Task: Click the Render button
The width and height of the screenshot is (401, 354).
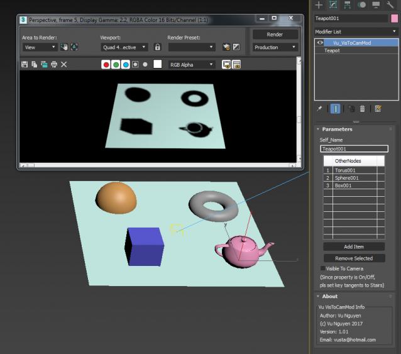Action: (x=275, y=35)
